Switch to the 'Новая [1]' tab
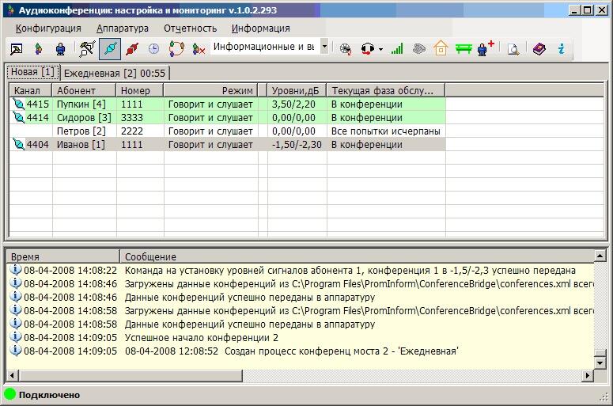 [x=33, y=72]
